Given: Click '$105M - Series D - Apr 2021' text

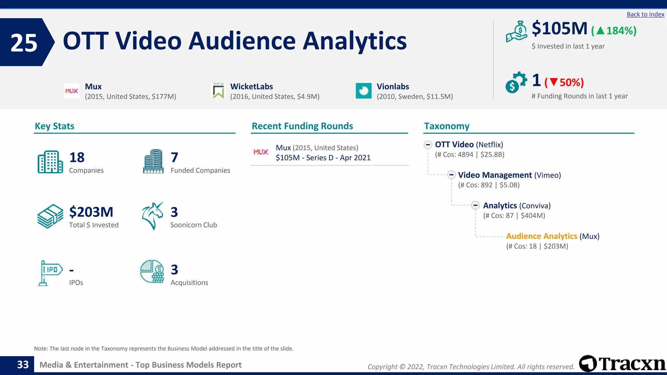Looking at the screenshot, I should [323, 158].
